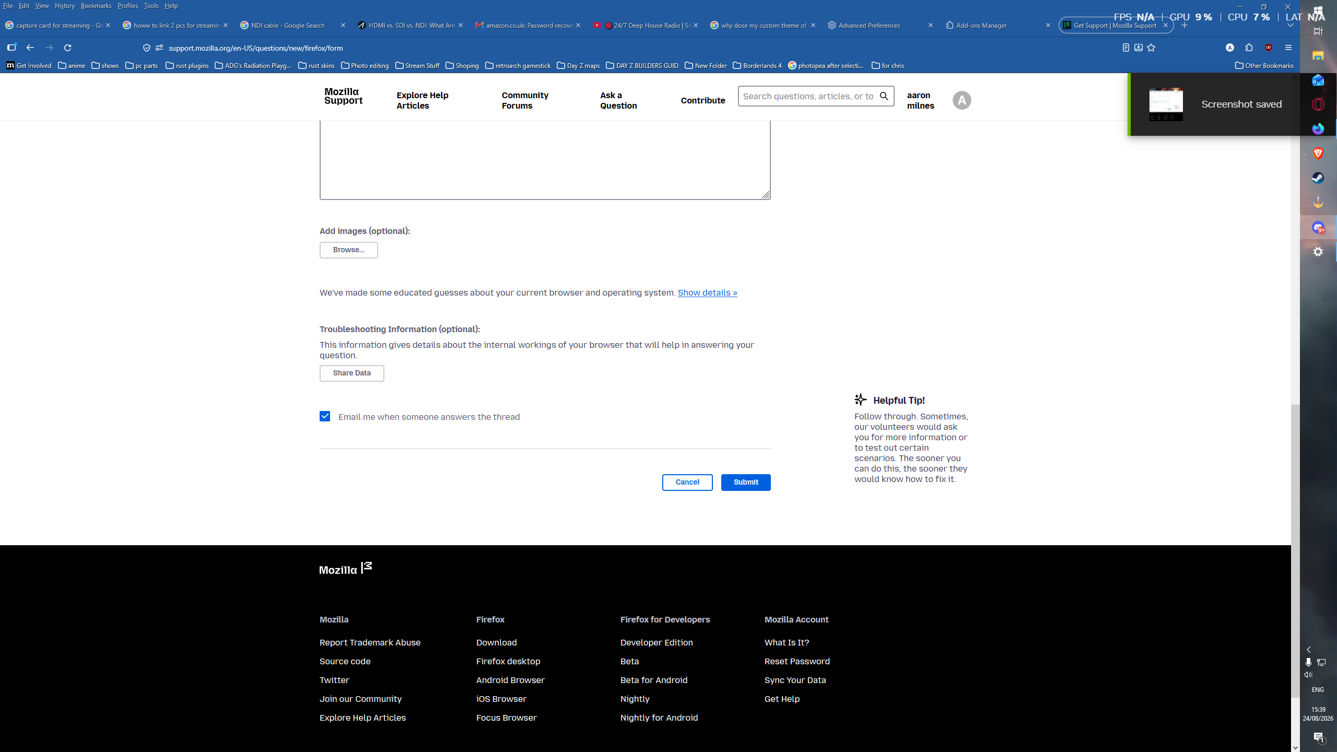Click the page vertical scrollbar thumb
Screen dimensions: 1337x752
click(x=1295, y=551)
